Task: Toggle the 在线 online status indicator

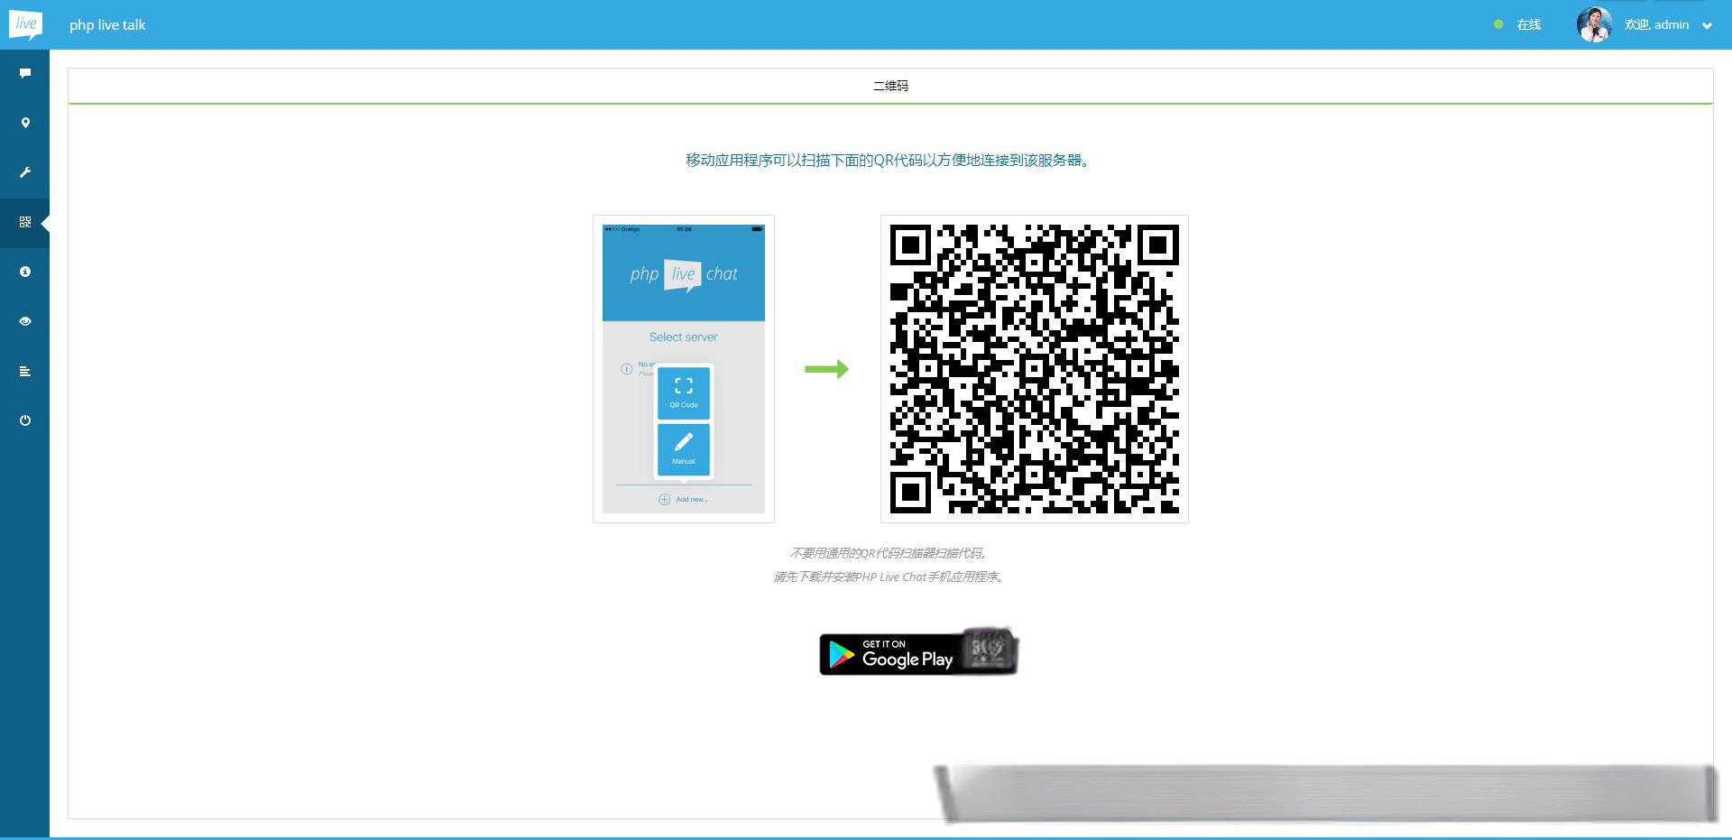Action: coord(1517,24)
